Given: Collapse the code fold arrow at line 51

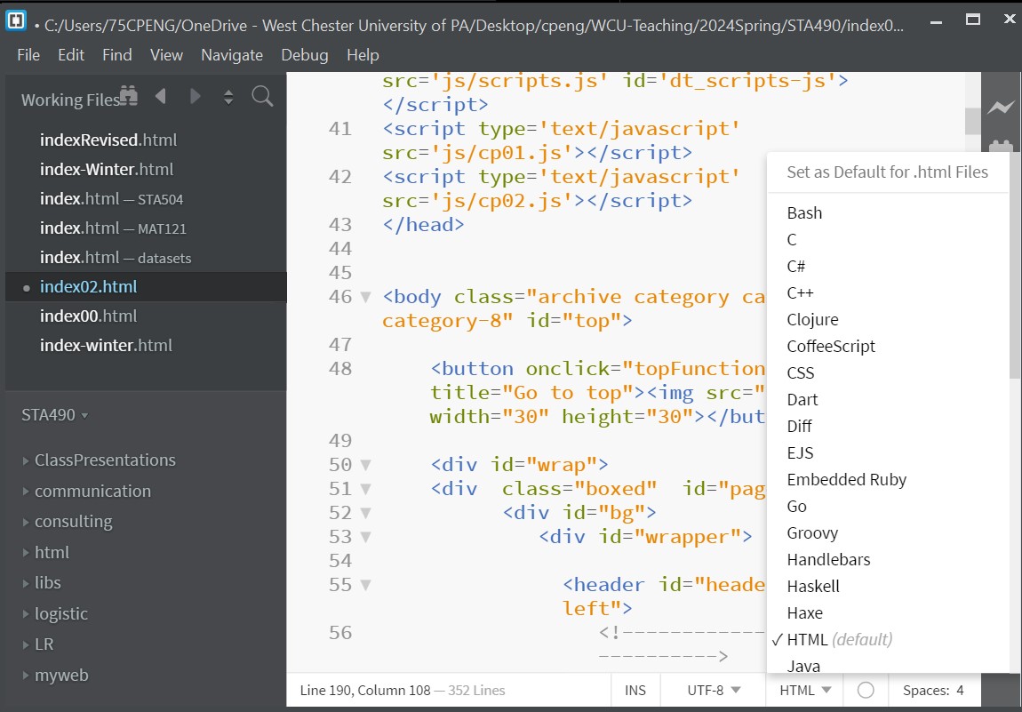Looking at the screenshot, I should [x=365, y=489].
